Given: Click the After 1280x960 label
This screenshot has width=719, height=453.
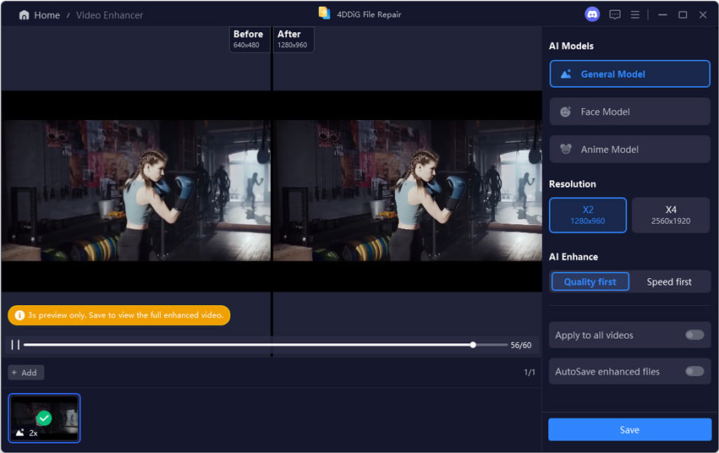Looking at the screenshot, I should coord(294,39).
